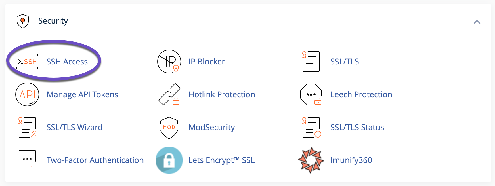Click the Two-Factor Authentication icon

[x=27, y=160]
